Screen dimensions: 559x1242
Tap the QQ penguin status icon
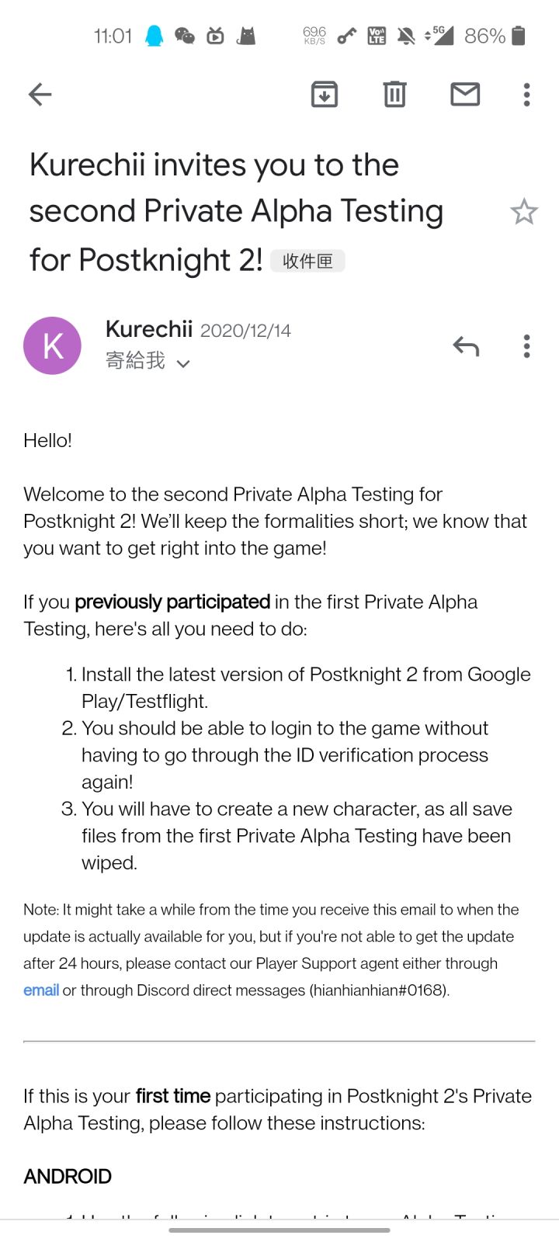pyautogui.click(x=155, y=36)
